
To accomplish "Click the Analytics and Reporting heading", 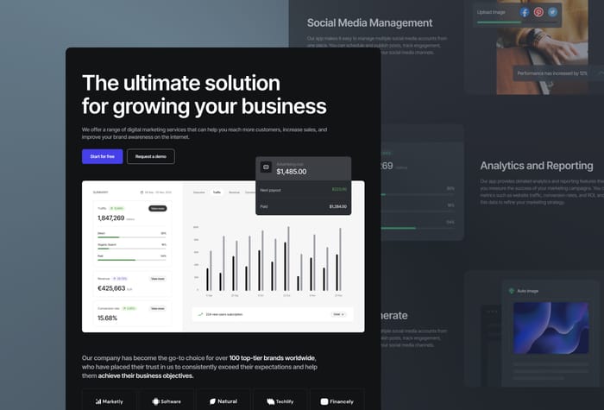I will (537, 166).
